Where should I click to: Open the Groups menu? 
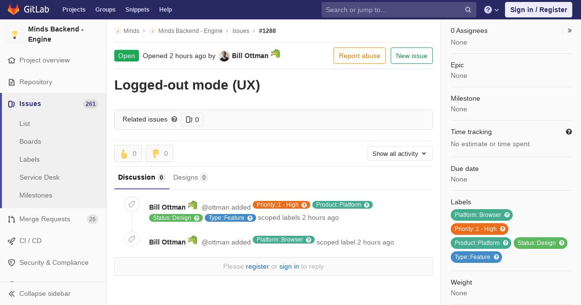[105, 10]
